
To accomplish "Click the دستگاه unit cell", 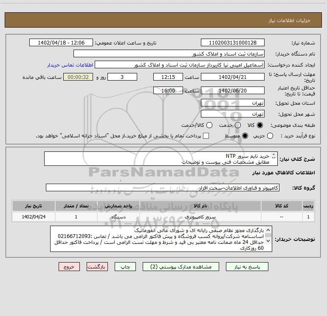I will 118,217.
